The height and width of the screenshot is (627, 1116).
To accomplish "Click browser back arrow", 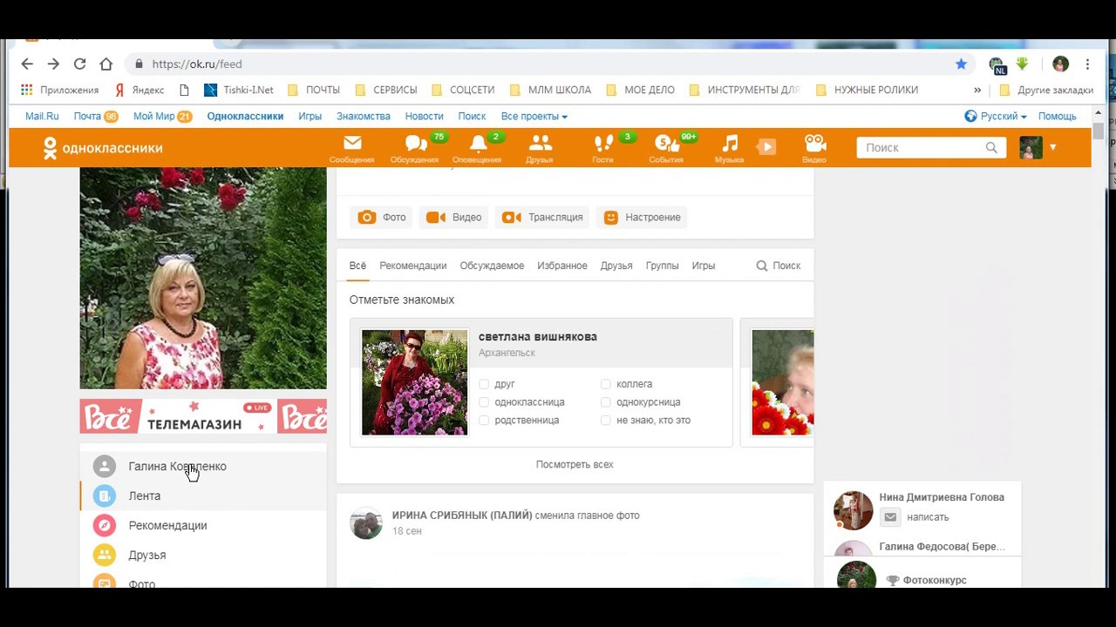I will pyautogui.click(x=27, y=64).
